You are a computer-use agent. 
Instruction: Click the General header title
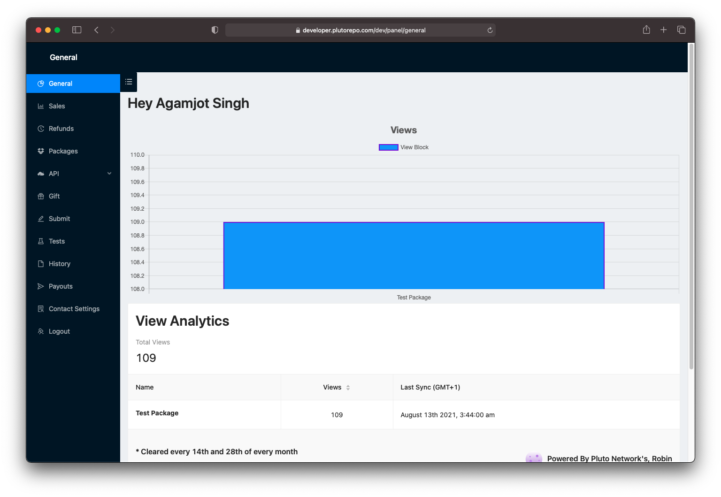(x=63, y=57)
